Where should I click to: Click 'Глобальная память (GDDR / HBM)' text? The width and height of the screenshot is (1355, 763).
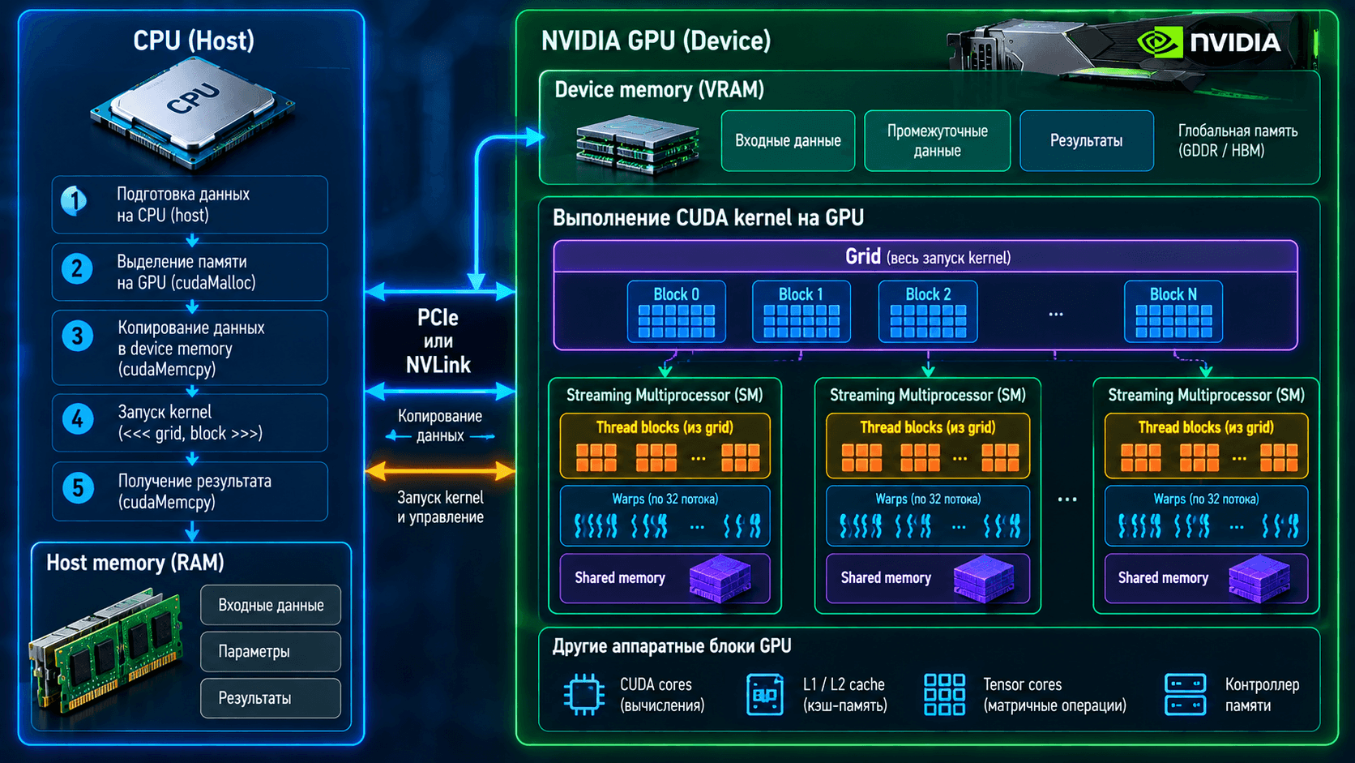click(x=1237, y=140)
